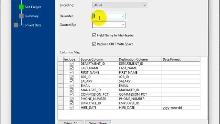The width and height of the screenshot is (220, 124).
Task: Uncheck Include for LAST_NAME row
Action: coord(71,68)
